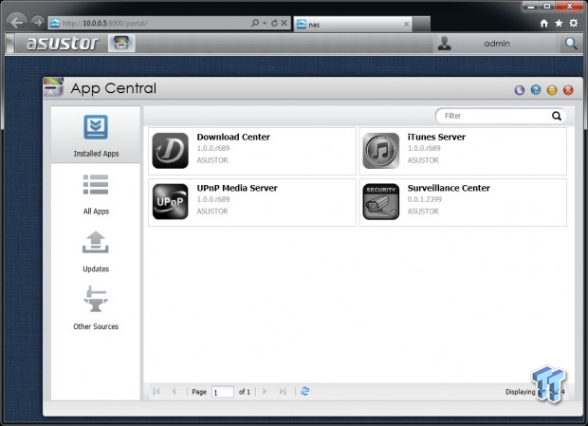Go to previous page of apps
Image resolution: width=588 pixels, height=426 pixels.
click(x=174, y=392)
